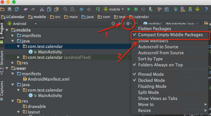This screenshot has width=211, height=116.
Task: Open Project Structure icon in toolbar
Action: [167, 9]
